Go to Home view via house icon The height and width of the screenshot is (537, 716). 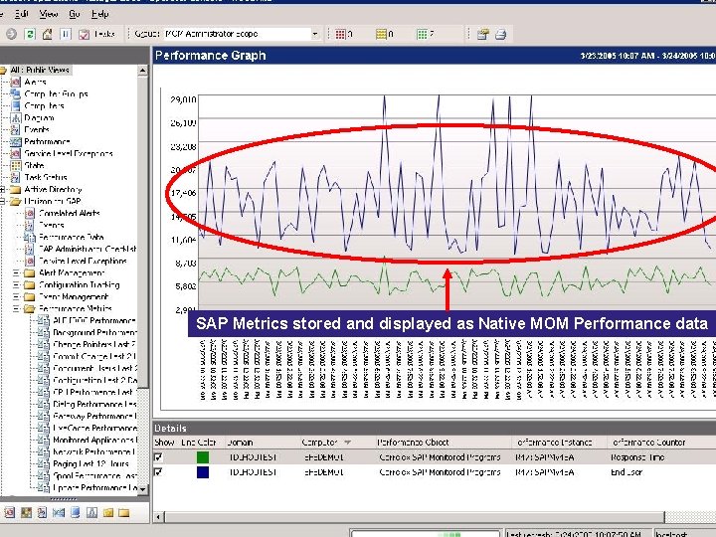tap(47, 34)
